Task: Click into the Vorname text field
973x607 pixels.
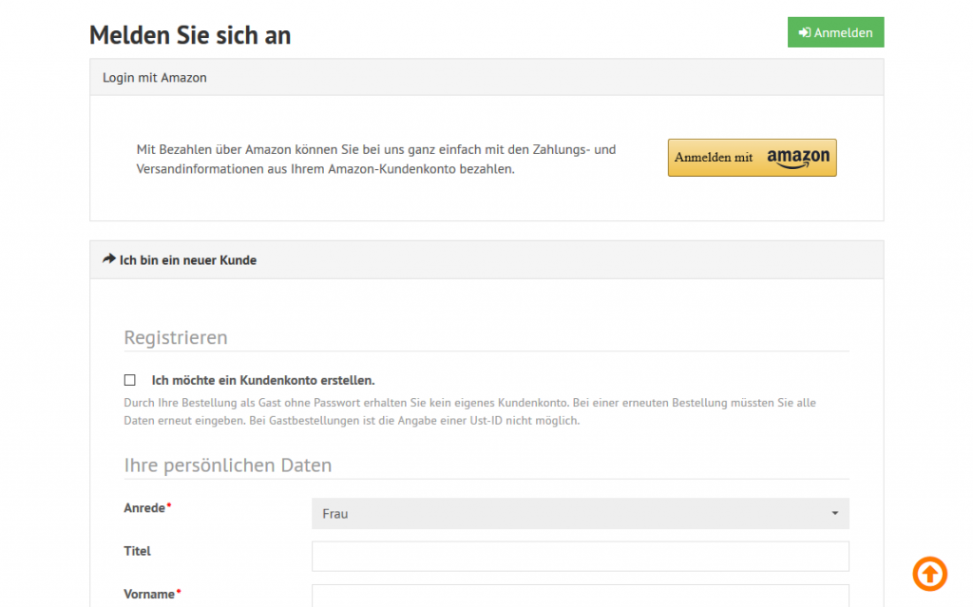Action: [x=580, y=597]
